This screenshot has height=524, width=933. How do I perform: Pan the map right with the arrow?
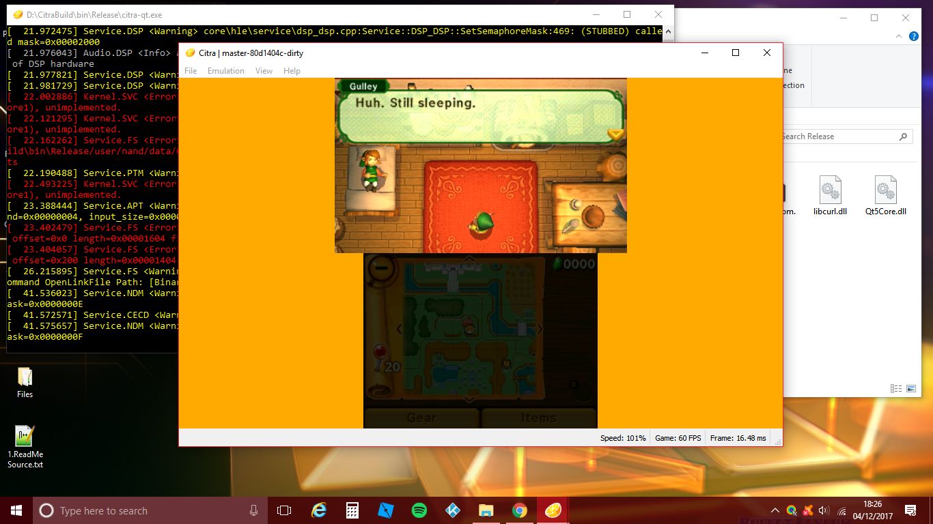540,330
